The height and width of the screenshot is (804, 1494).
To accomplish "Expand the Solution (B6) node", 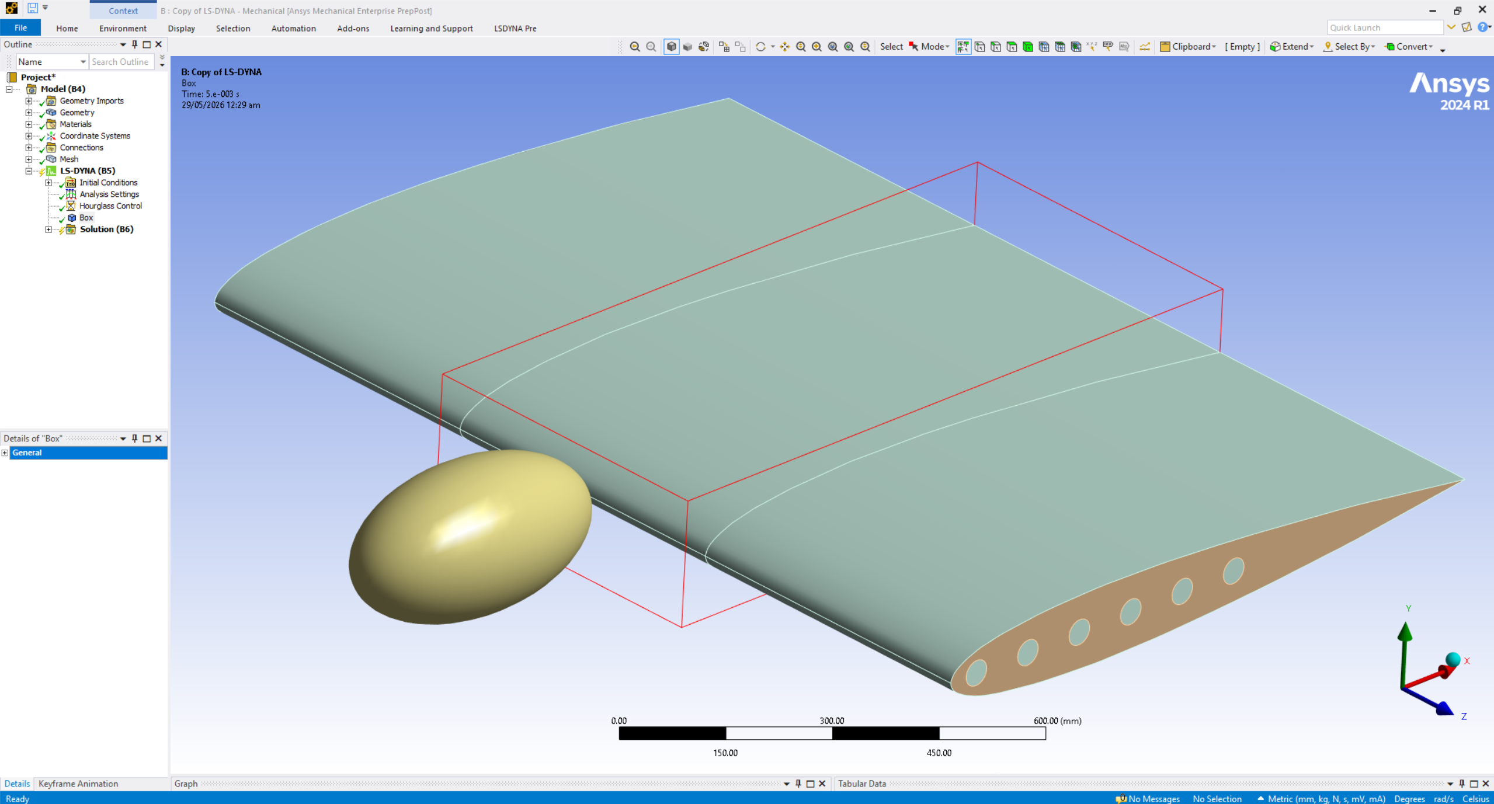I will tap(48, 229).
